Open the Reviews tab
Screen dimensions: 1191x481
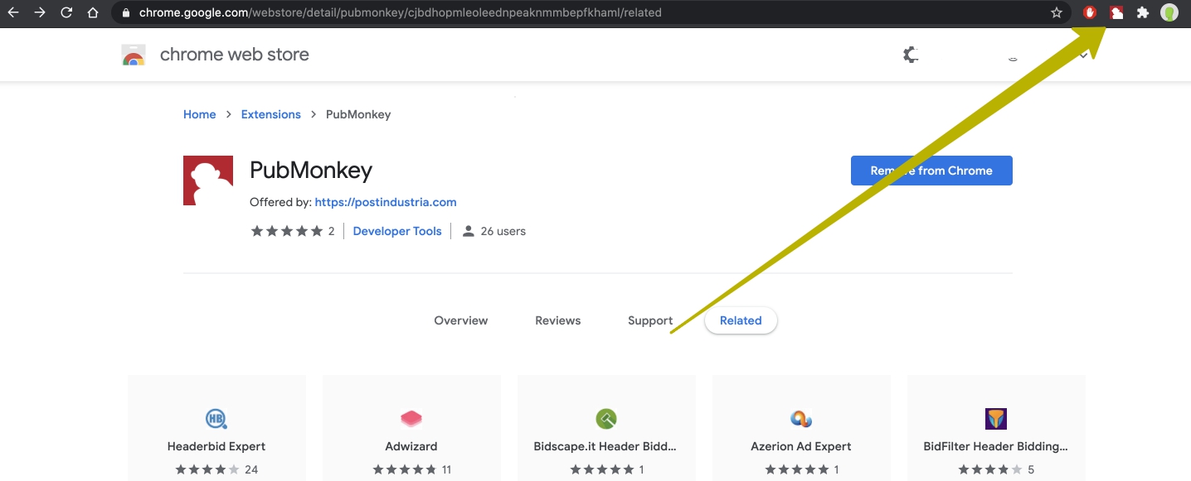coord(558,320)
